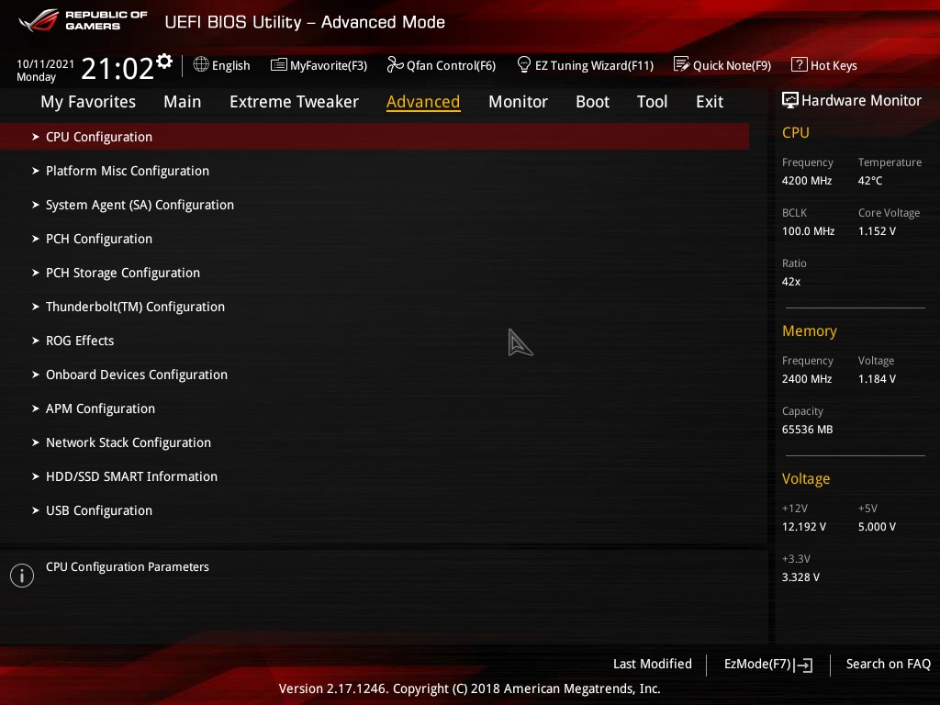Viewport: 940px width, 705px height.
Task: Expand the PCH Configuration arrow
Action: [36, 239]
